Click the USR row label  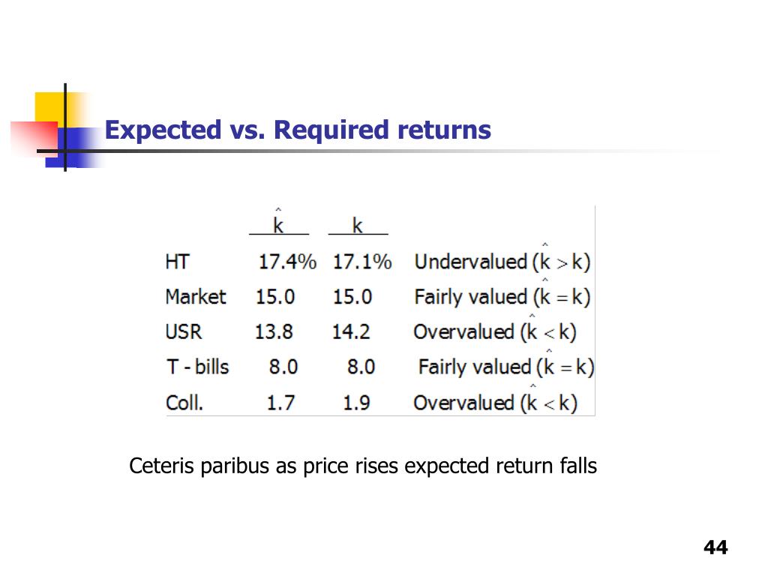click(183, 332)
